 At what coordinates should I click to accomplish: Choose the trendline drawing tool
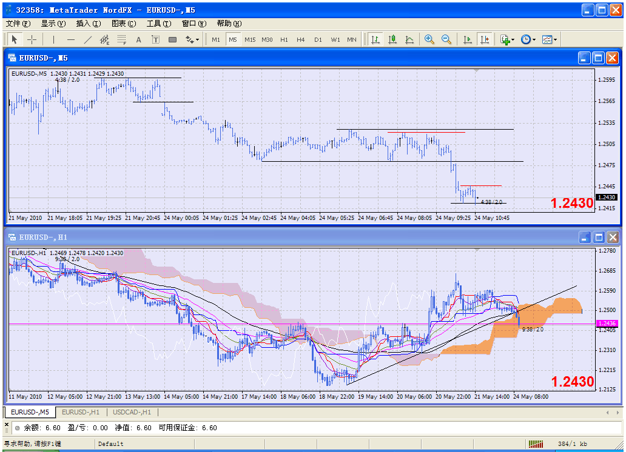[x=88, y=39]
